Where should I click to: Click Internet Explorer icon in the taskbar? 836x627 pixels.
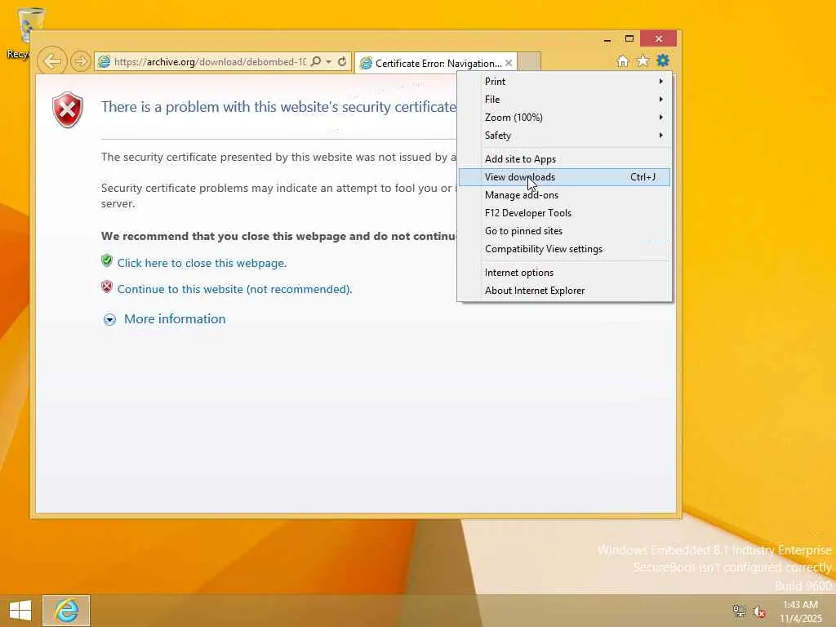pos(66,611)
